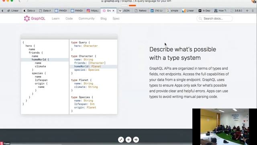Switch to the Linear tab with pulse icon
This screenshot has height=145, width=257.
[x=13, y=11]
